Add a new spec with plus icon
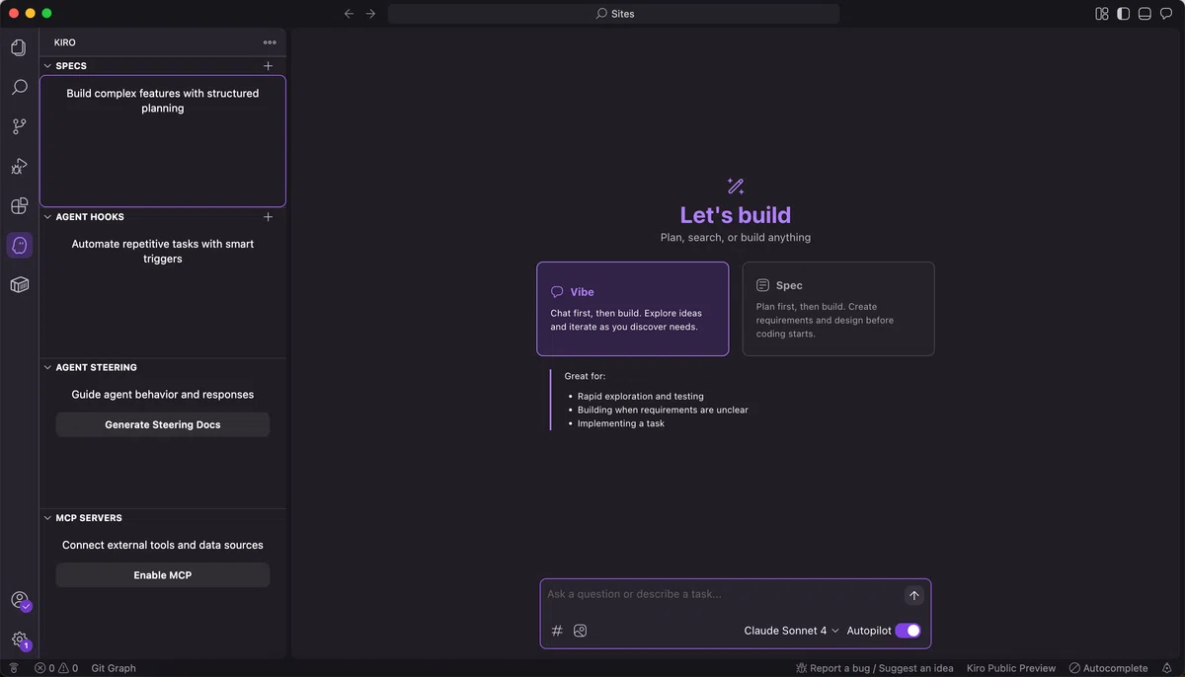1185x677 pixels. [268, 66]
